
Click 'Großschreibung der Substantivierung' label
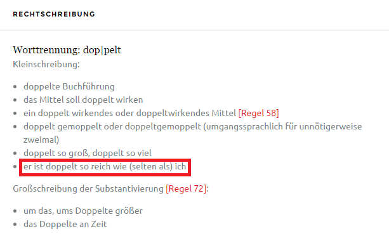88,188
